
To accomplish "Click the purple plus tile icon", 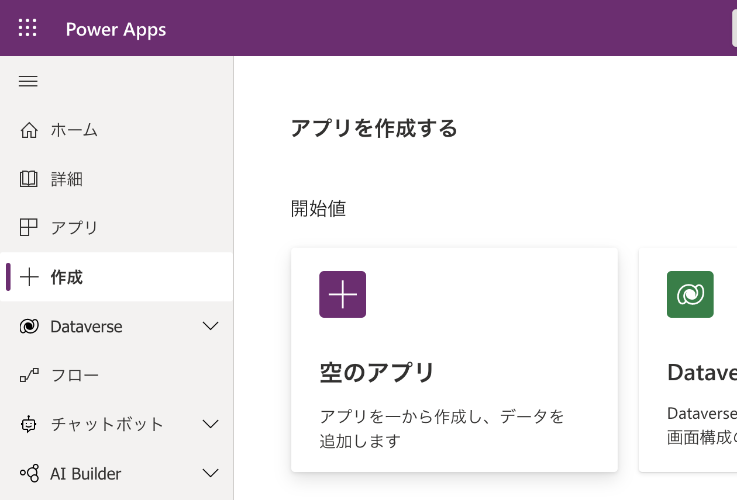I will click(343, 294).
